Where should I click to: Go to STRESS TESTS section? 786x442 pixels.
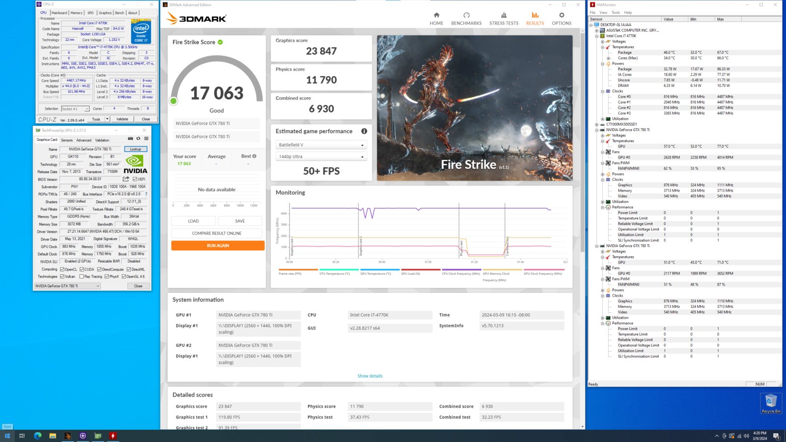(x=504, y=19)
